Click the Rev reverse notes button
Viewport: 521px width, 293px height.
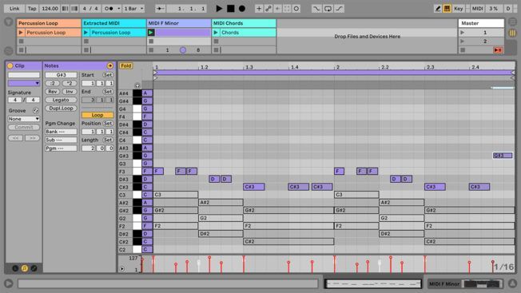point(53,92)
